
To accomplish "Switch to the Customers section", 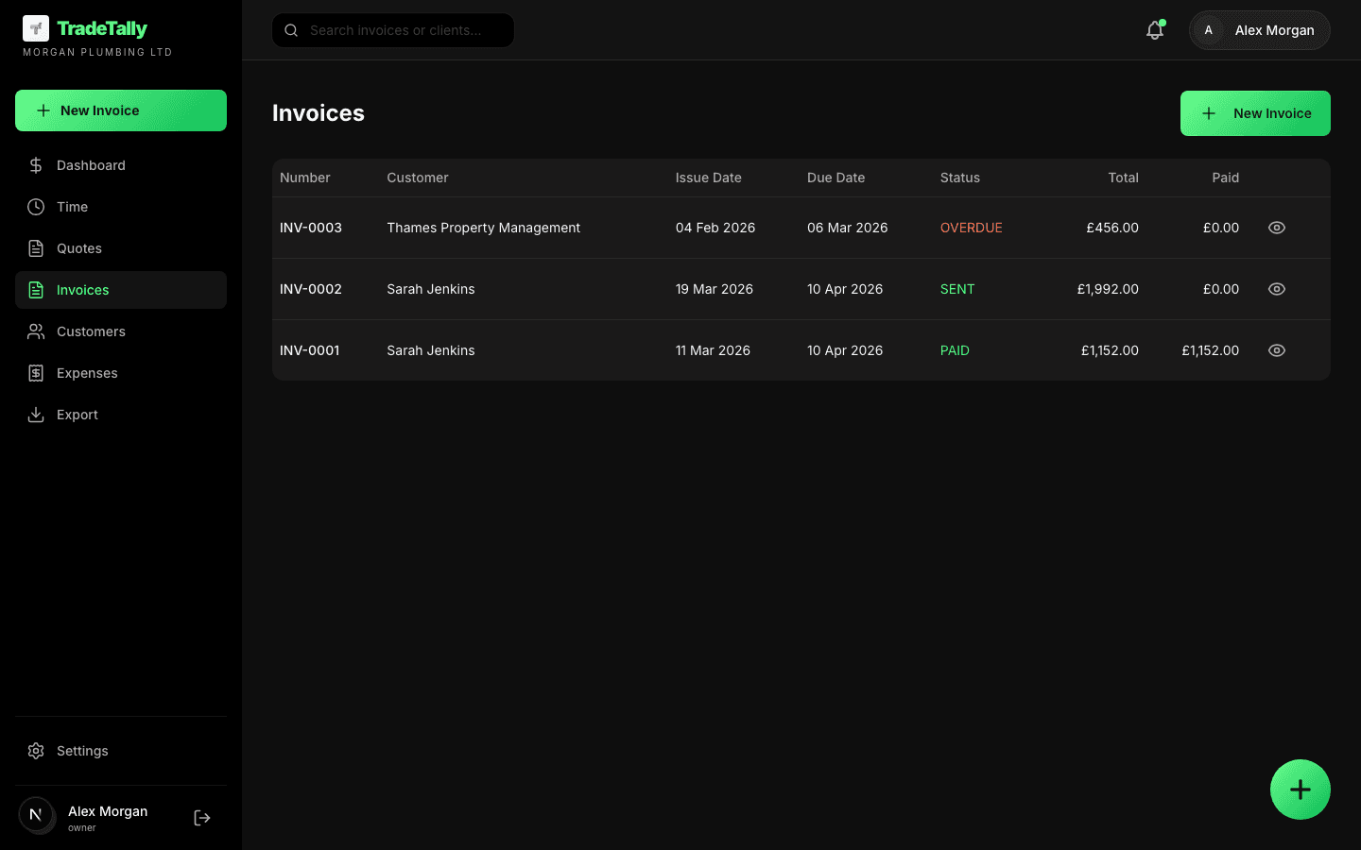I will (90, 331).
